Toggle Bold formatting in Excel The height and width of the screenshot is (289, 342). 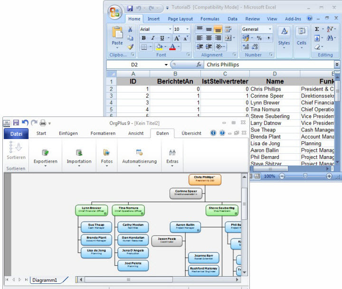(x=144, y=38)
